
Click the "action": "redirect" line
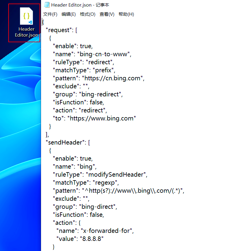tap(80, 110)
